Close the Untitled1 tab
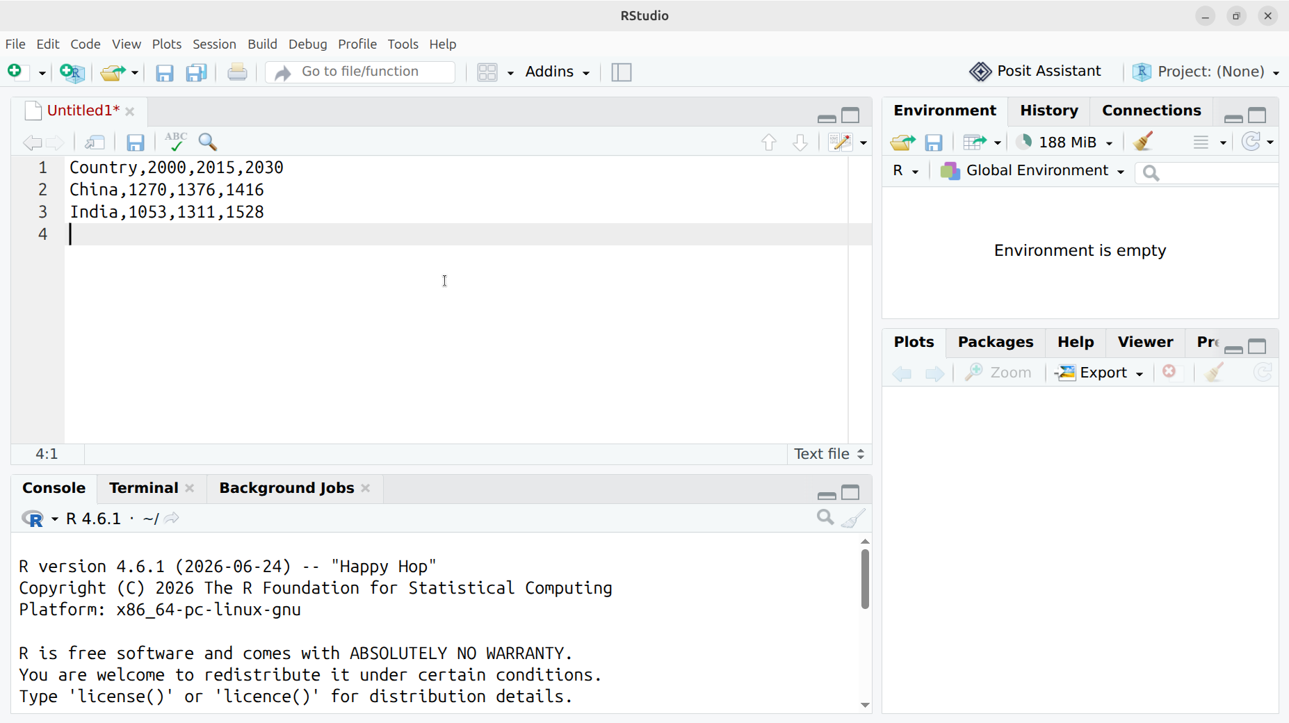 [130, 111]
